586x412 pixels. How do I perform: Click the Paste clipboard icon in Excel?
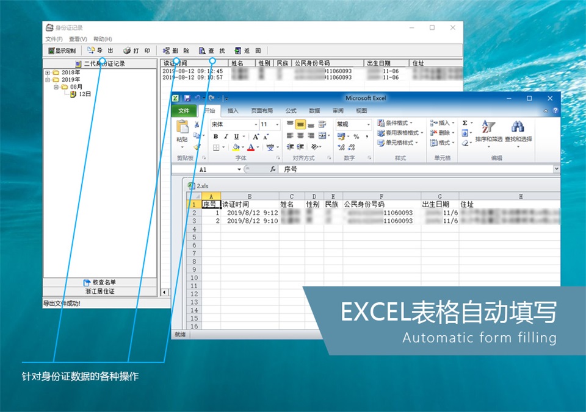pos(182,127)
